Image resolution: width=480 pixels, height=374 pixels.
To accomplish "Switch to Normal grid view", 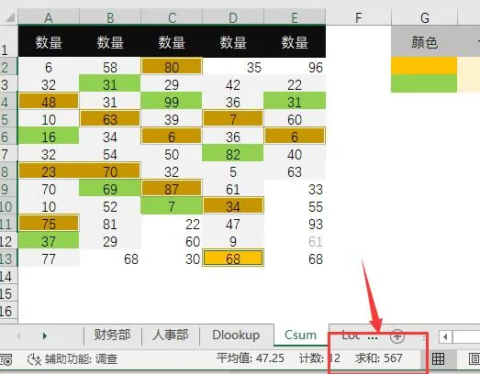I will point(438,359).
